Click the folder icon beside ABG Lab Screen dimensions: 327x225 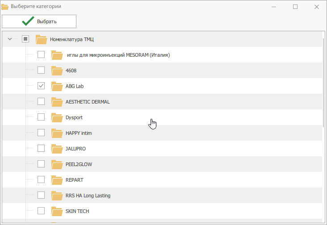57,86
